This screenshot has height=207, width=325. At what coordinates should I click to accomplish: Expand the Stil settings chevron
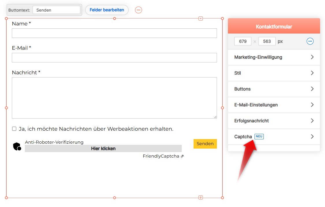point(312,73)
